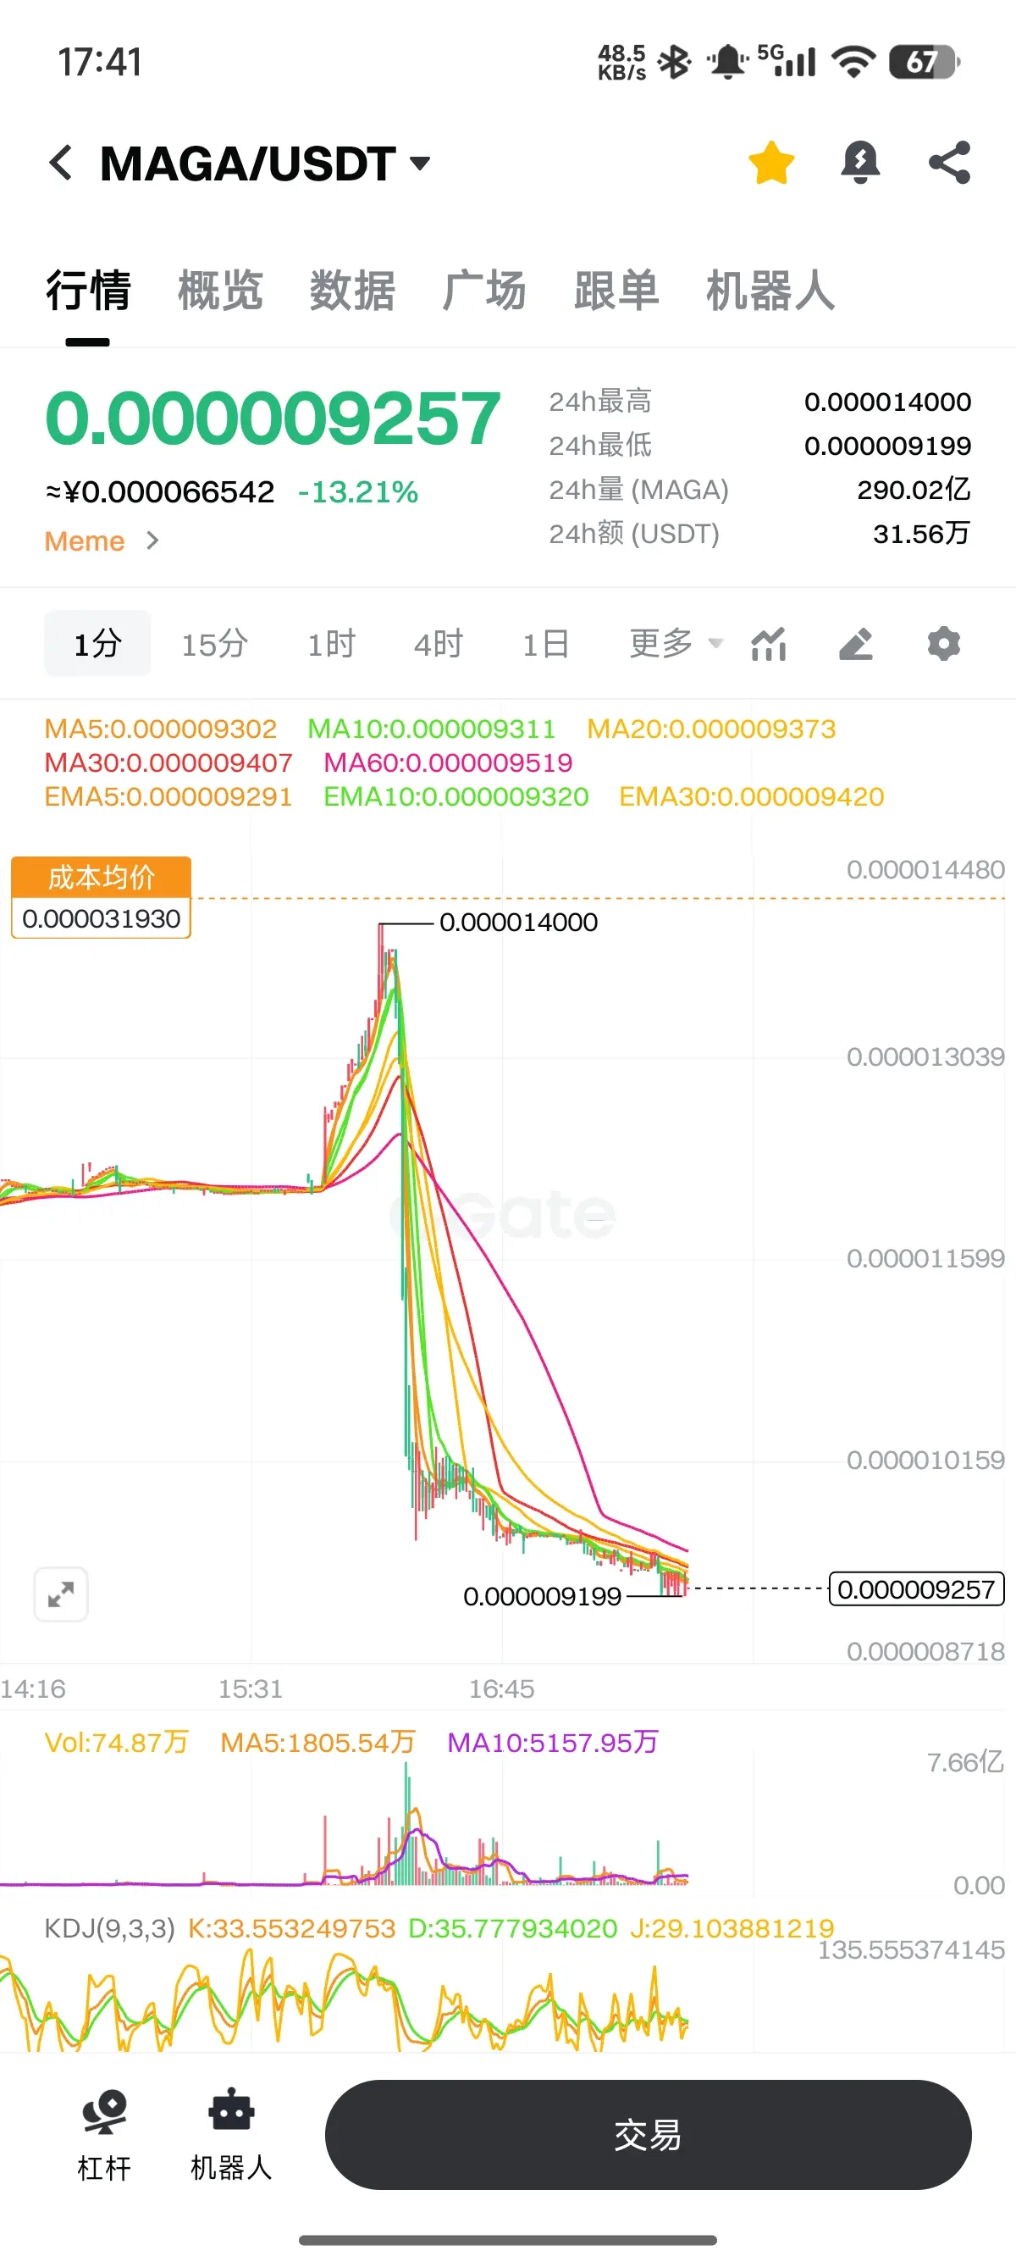The height and width of the screenshot is (2262, 1016).
Task: Tap the battery indicator in status bar
Action: [924, 62]
